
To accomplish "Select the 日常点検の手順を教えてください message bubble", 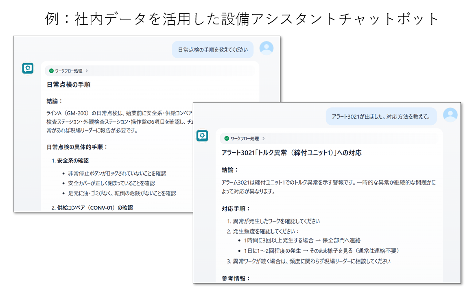I will [213, 48].
